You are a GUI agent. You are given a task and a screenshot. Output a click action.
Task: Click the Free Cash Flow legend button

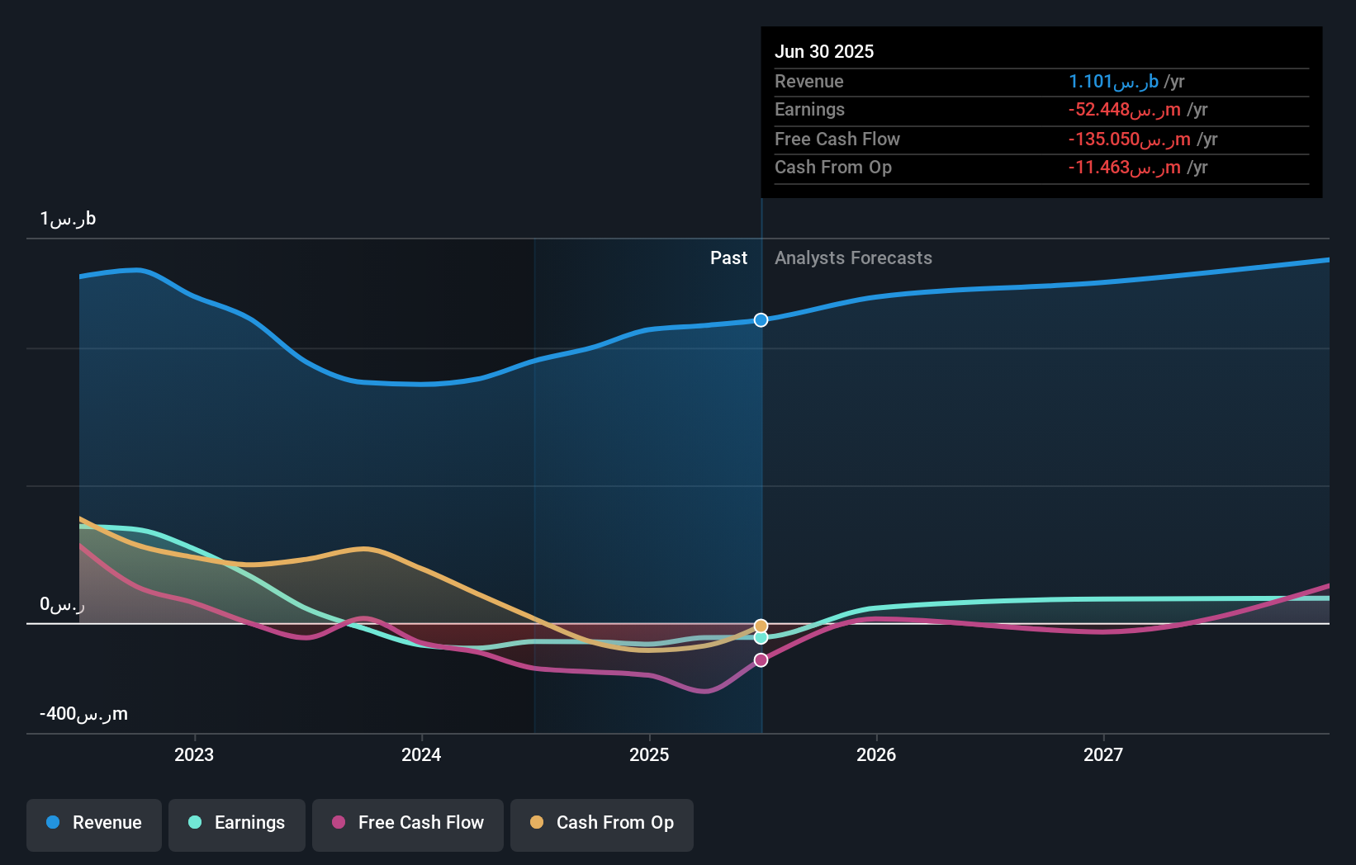click(407, 823)
